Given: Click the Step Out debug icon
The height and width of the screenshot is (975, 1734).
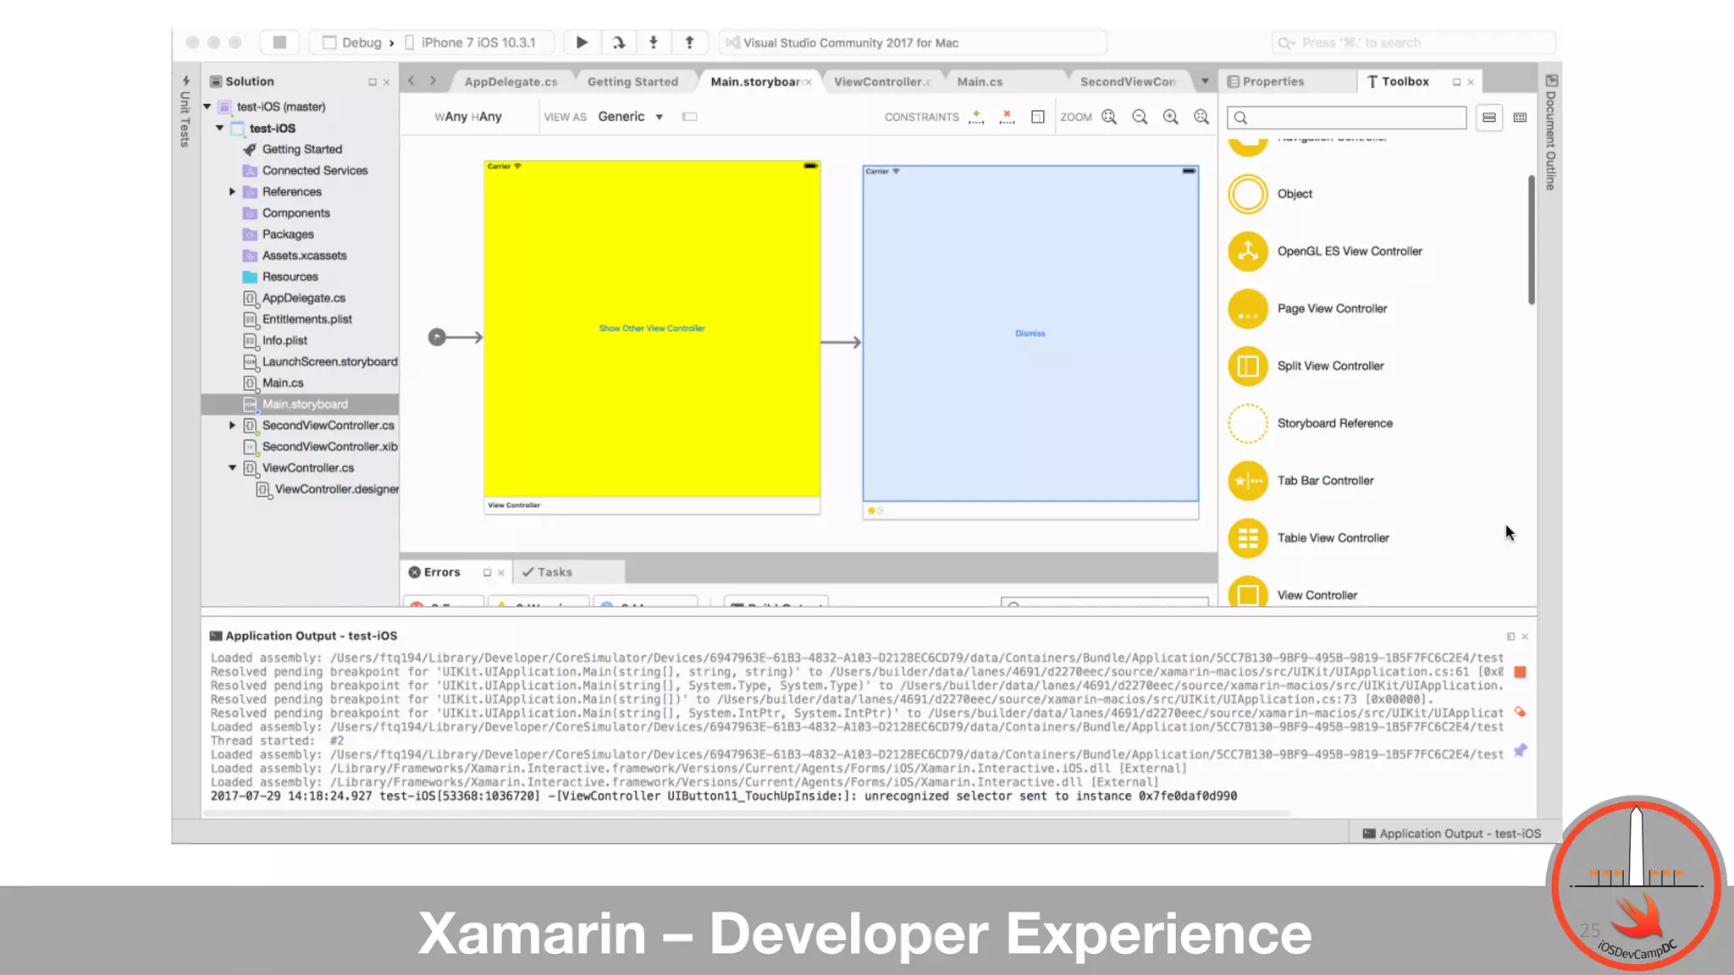Looking at the screenshot, I should point(689,42).
